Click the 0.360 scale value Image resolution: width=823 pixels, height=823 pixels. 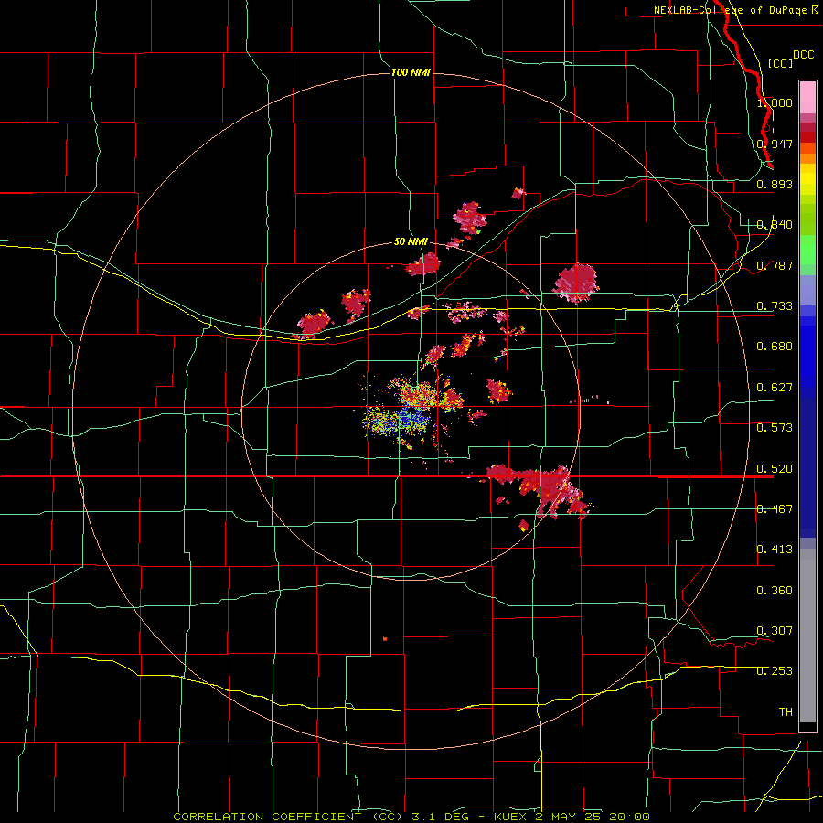click(775, 591)
